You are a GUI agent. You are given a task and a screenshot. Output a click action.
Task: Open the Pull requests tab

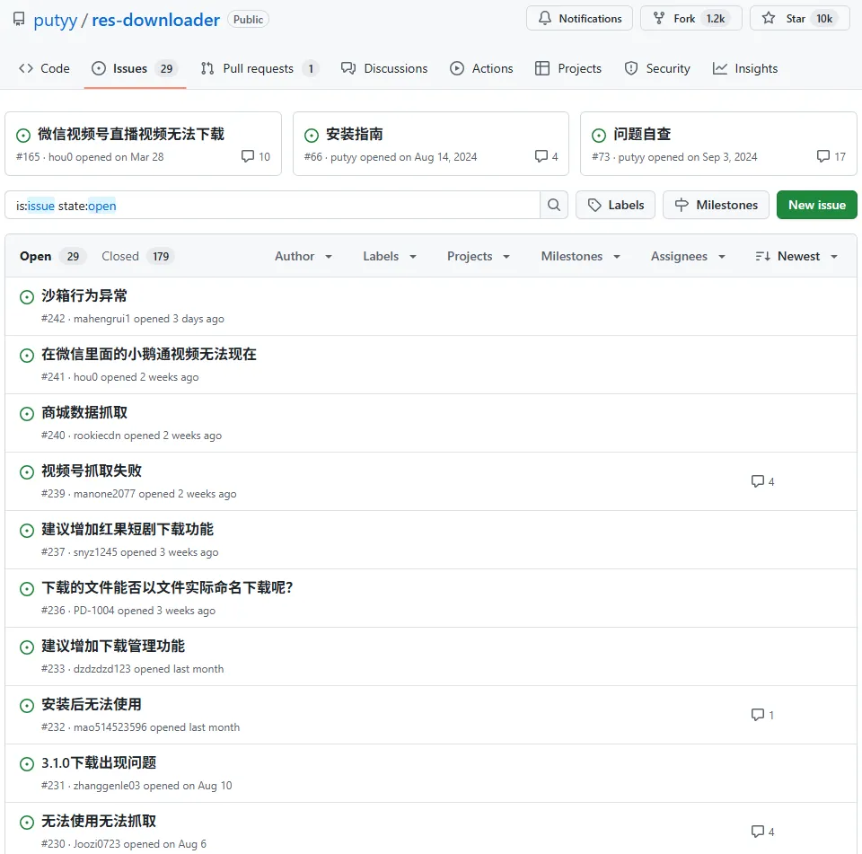click(259, 69)
